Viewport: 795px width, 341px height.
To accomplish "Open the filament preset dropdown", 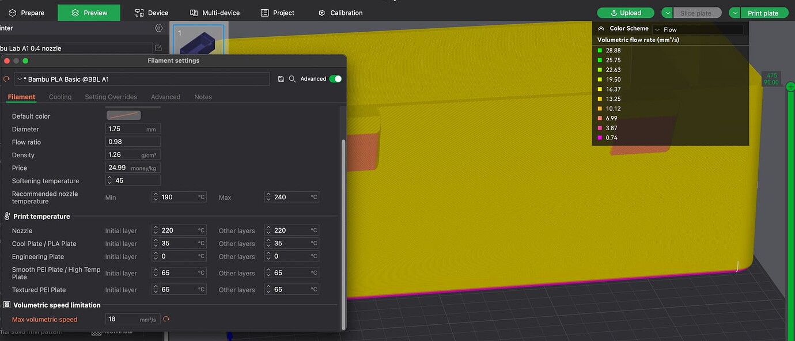I will click(x=142, y=79).
